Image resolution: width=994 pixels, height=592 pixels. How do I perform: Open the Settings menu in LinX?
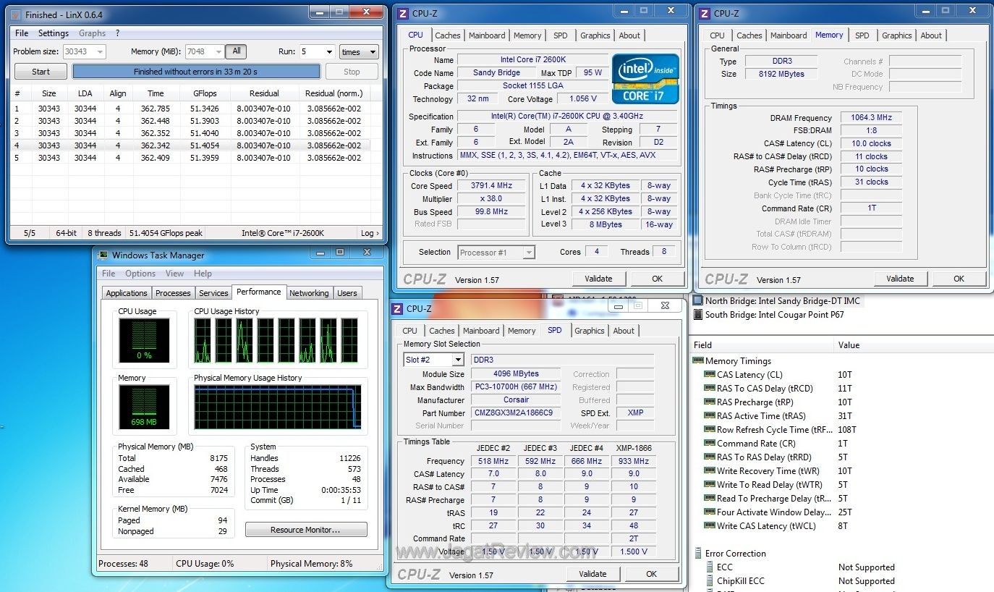coord(54,33)
